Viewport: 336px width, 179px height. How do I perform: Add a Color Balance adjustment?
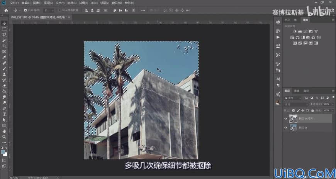297,37
